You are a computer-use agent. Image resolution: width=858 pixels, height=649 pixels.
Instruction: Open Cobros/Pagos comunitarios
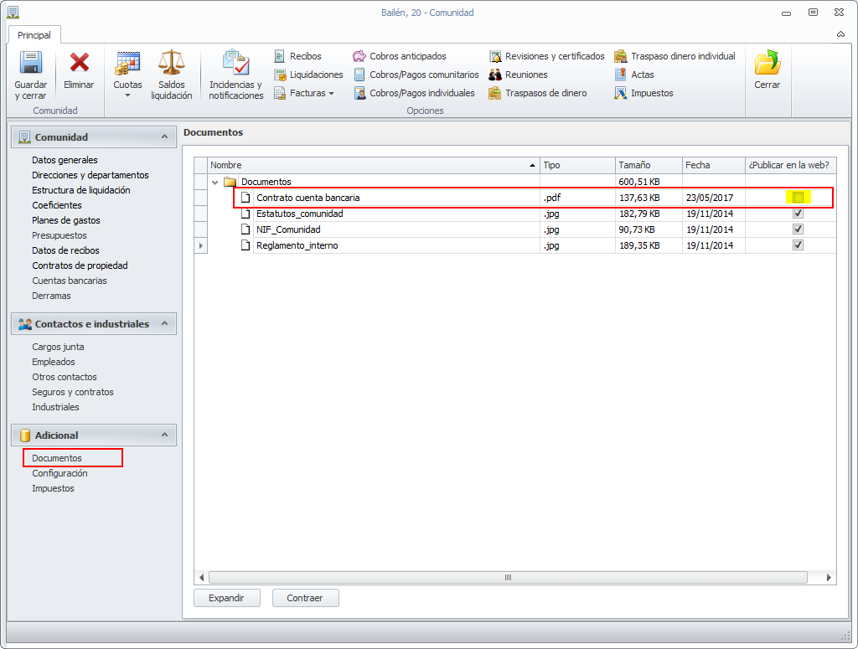click(416, 75)
